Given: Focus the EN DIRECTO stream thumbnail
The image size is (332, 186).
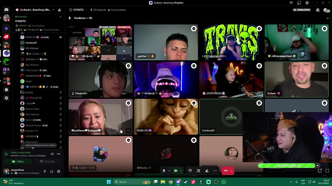Looking at the screenshot, I should (x=101, y=42).
